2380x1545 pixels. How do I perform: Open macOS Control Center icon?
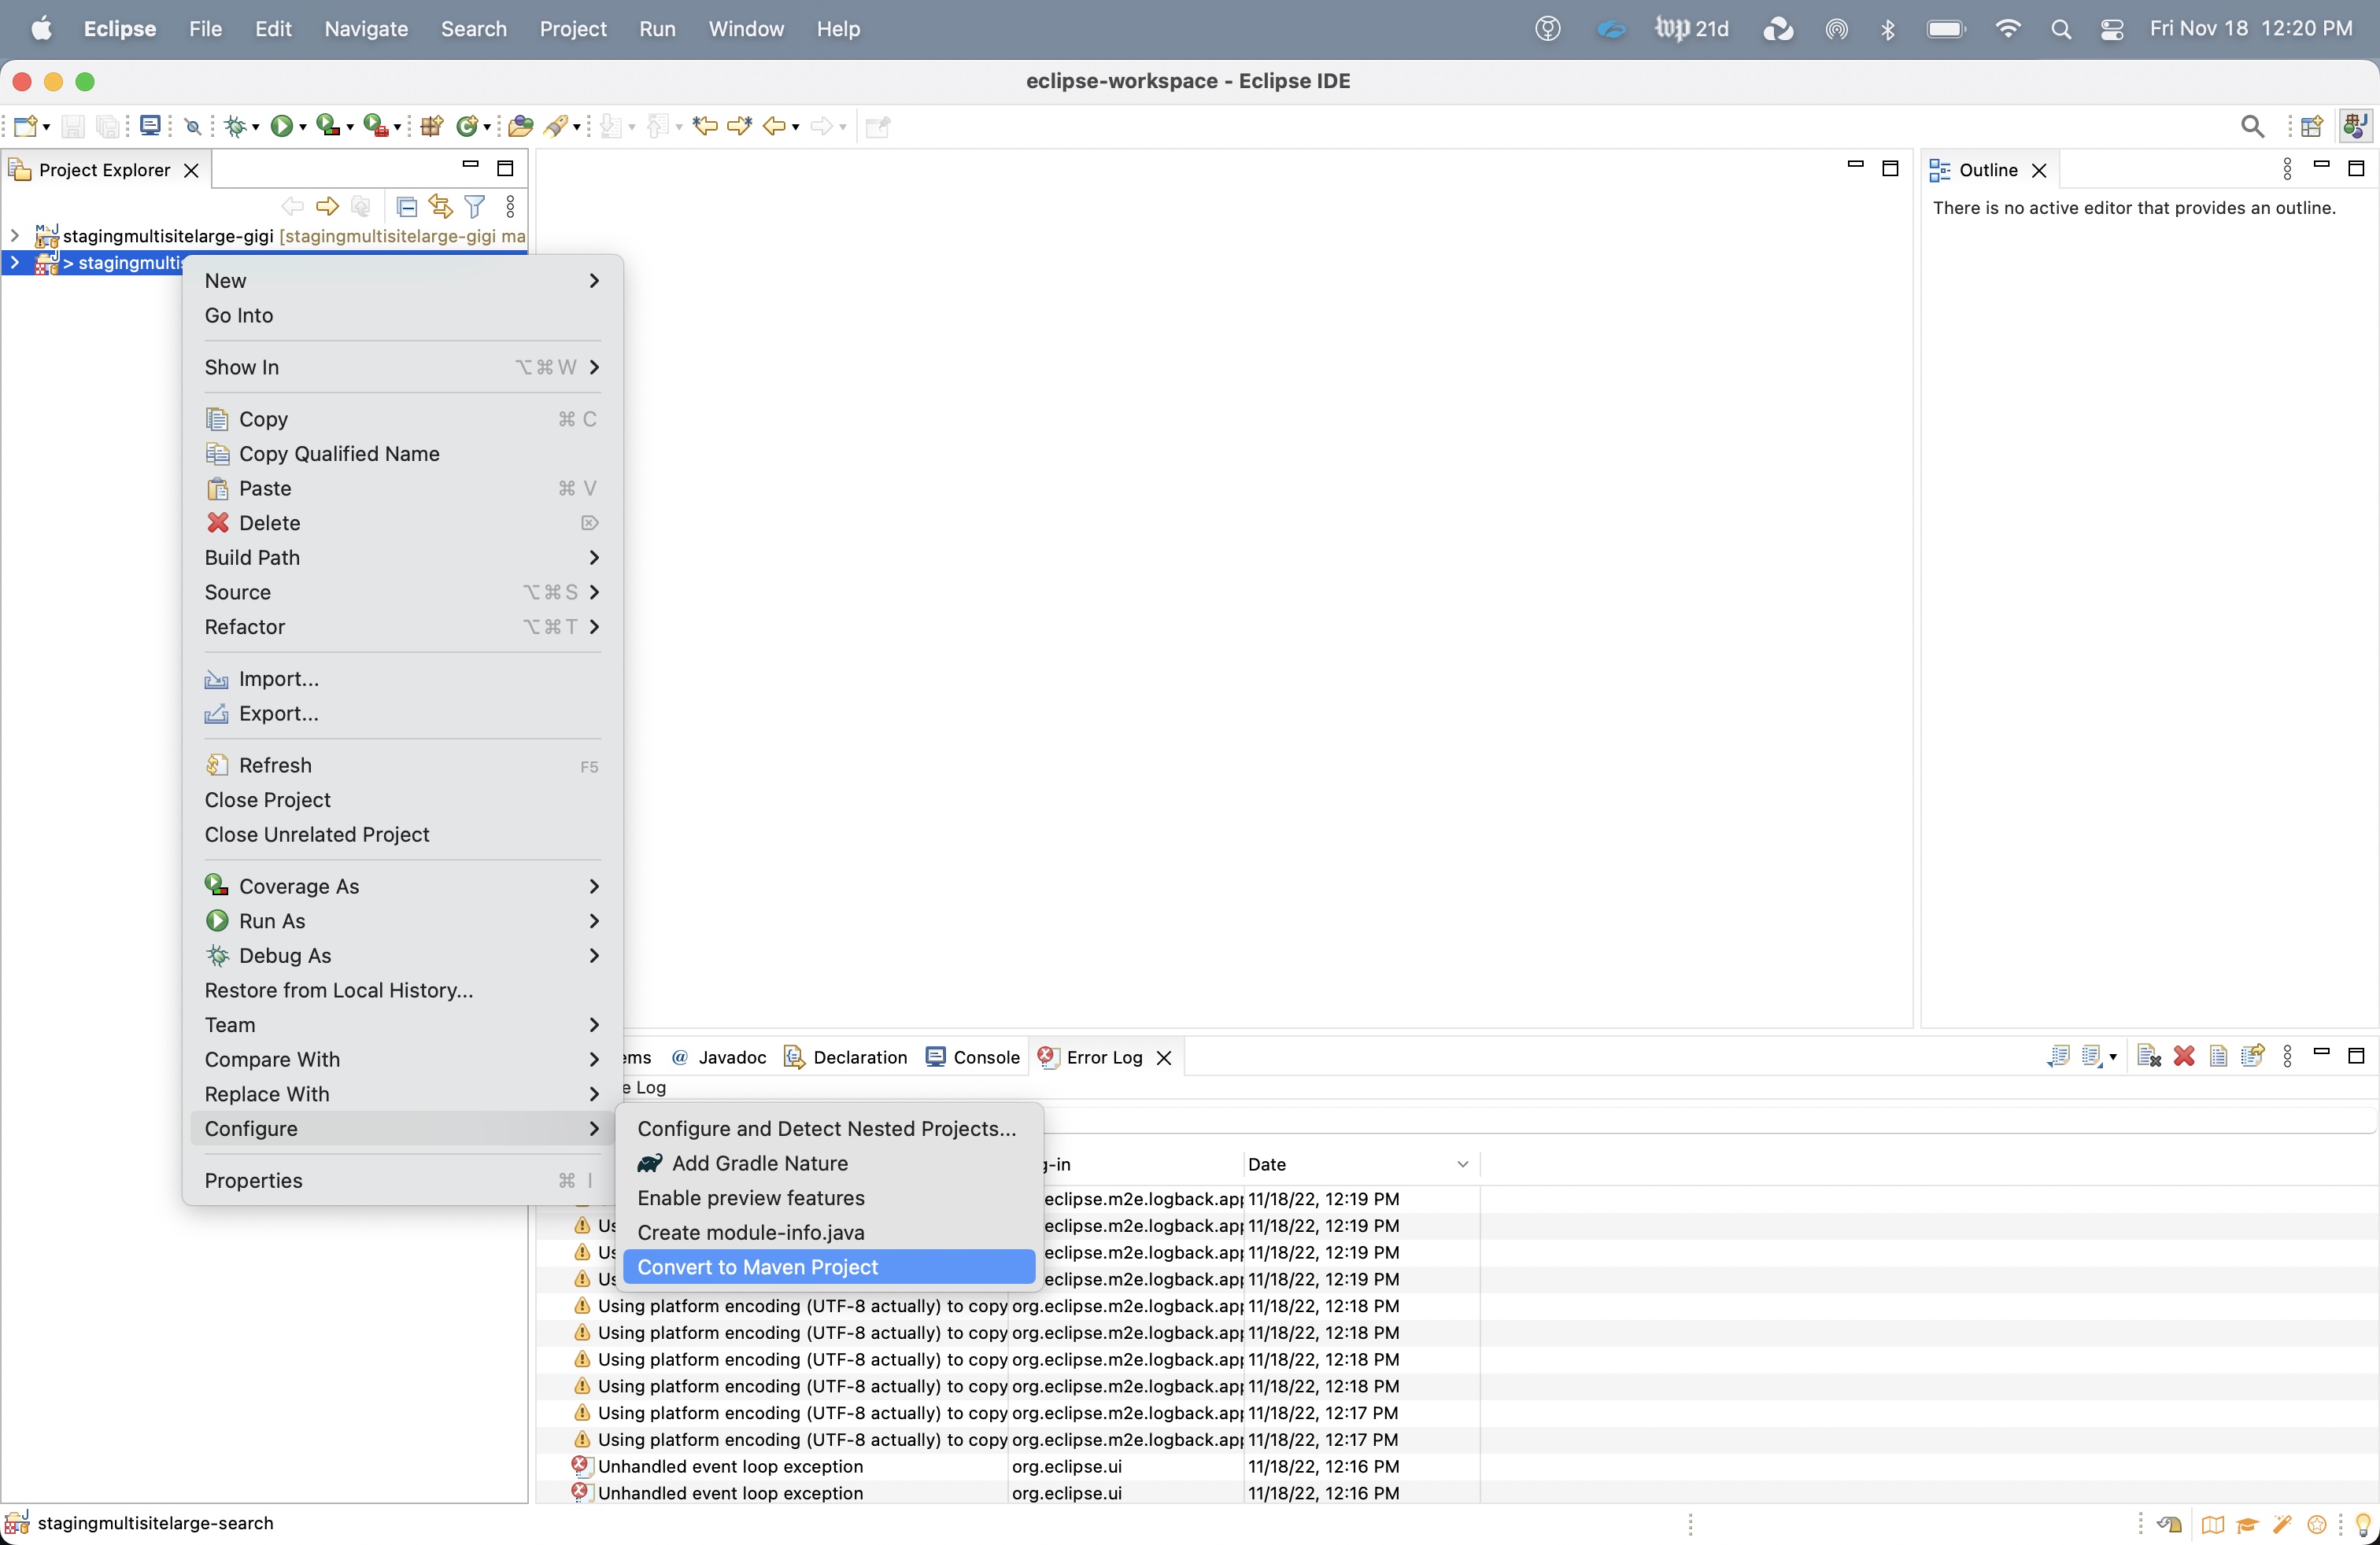(x=2113, y=29)
